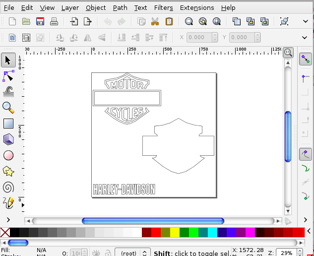
Task: Click the Duplicate icon
Action: click(237, 21)
